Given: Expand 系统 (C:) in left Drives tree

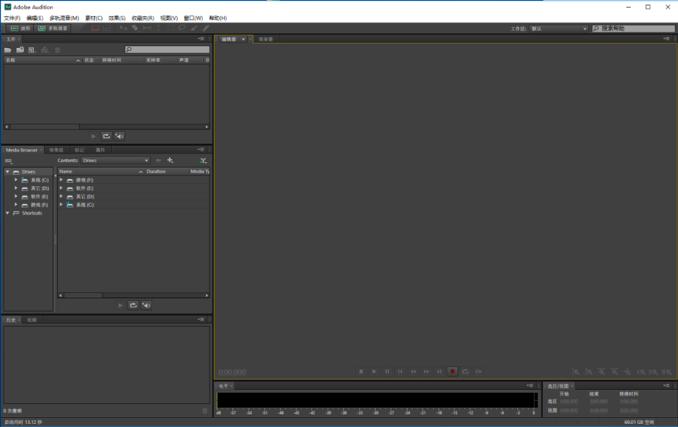Looking at the screenshot, I should (16, 180).
